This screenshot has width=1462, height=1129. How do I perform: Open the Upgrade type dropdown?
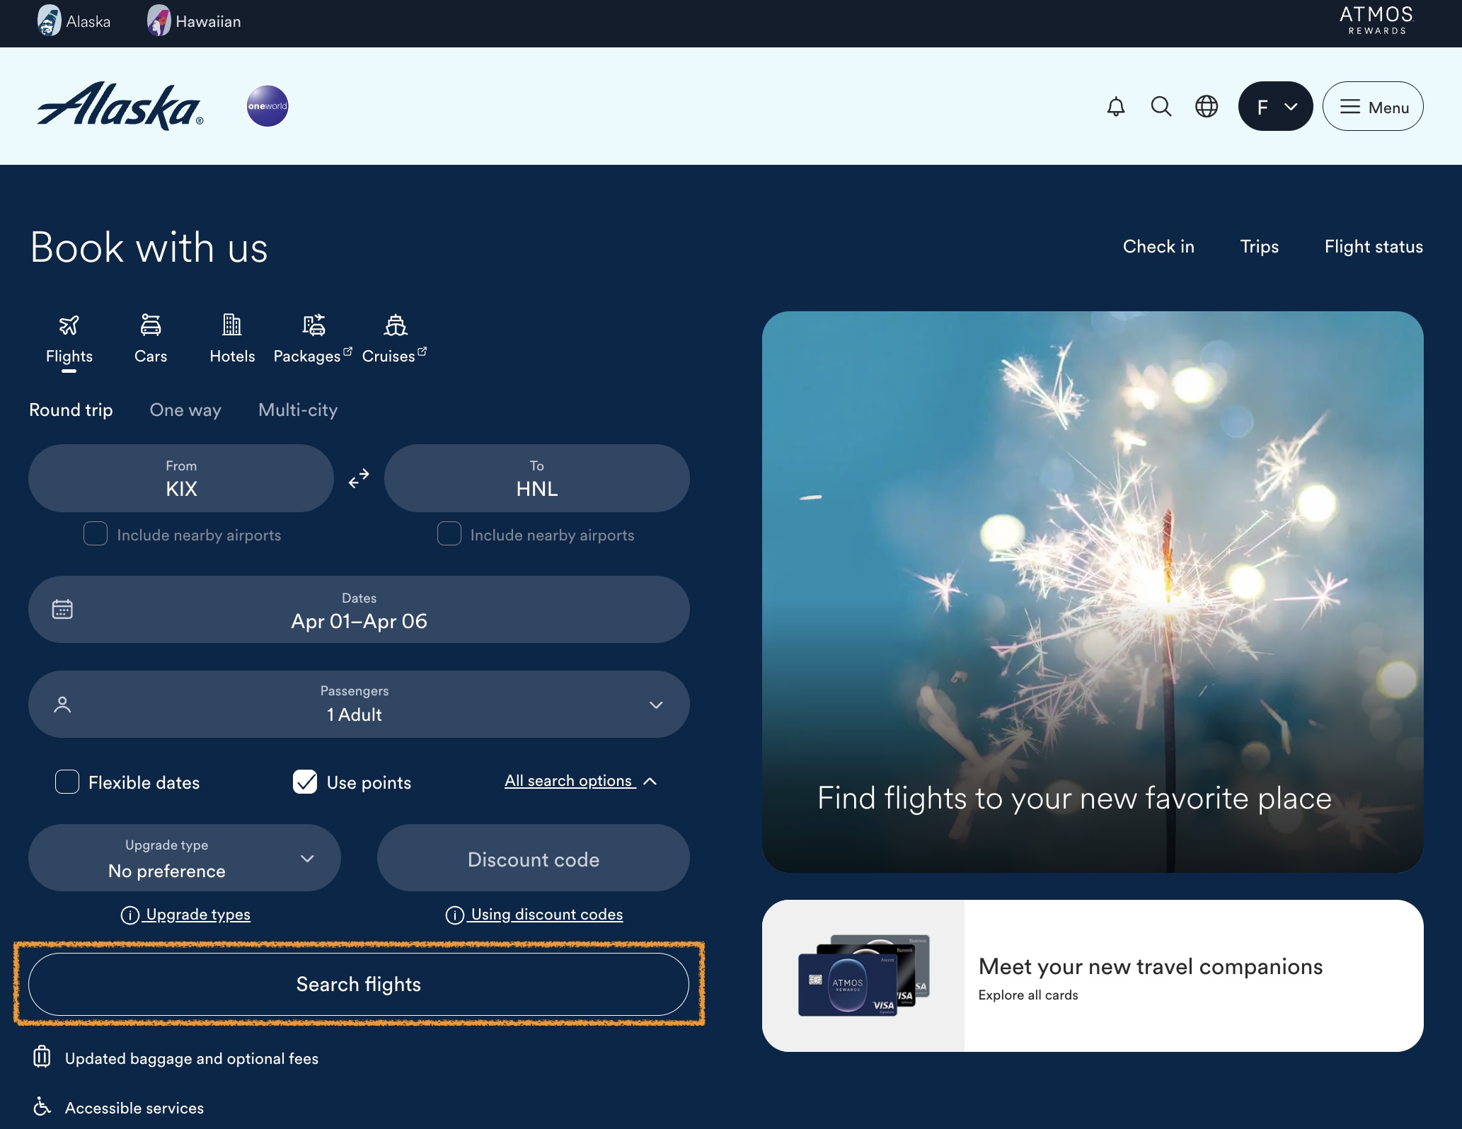pos(184,858)
